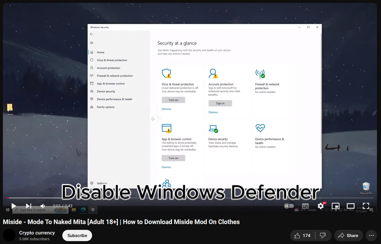Open File Explorer from the taskbar

74,210
